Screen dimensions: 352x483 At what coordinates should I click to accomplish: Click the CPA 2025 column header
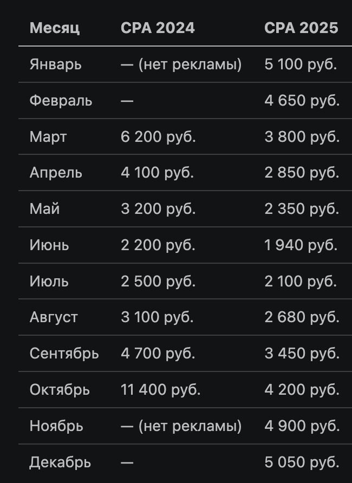[x=301, y=28]
